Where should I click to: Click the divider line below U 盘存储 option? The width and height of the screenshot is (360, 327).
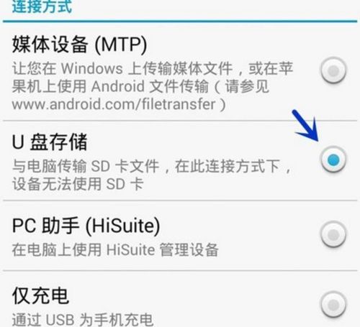[x=180, y=201]
